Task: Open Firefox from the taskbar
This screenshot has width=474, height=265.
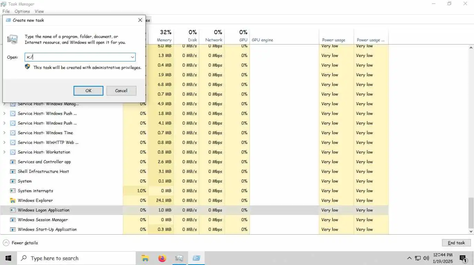Action: pyautogui.click(x=162, y=258)
